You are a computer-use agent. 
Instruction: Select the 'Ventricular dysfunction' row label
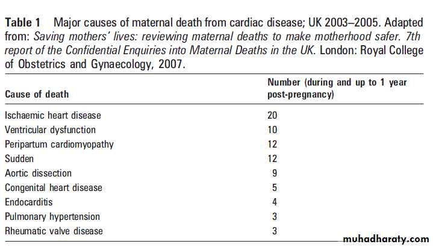50,130
